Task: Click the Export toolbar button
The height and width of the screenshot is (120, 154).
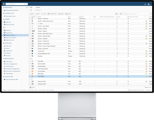Action: (68, 14)
